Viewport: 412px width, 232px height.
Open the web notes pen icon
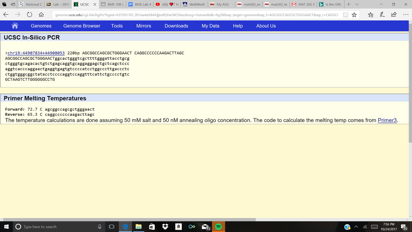coord(382,15)
